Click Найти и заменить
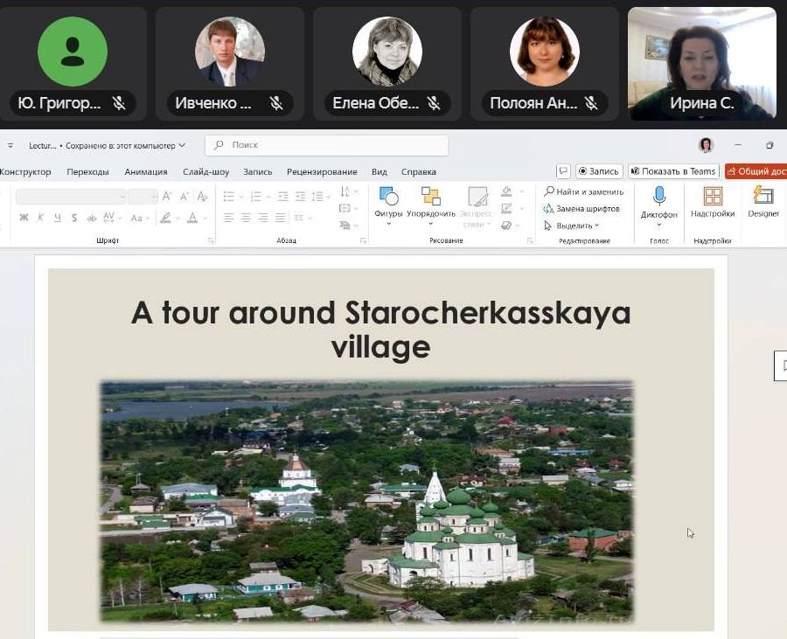 coord(584,191)
